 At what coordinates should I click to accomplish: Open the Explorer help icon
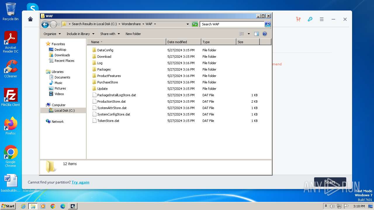pyautogui.click(x=265, y=34)
